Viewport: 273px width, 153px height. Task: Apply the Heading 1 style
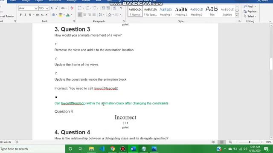(166, 11)
